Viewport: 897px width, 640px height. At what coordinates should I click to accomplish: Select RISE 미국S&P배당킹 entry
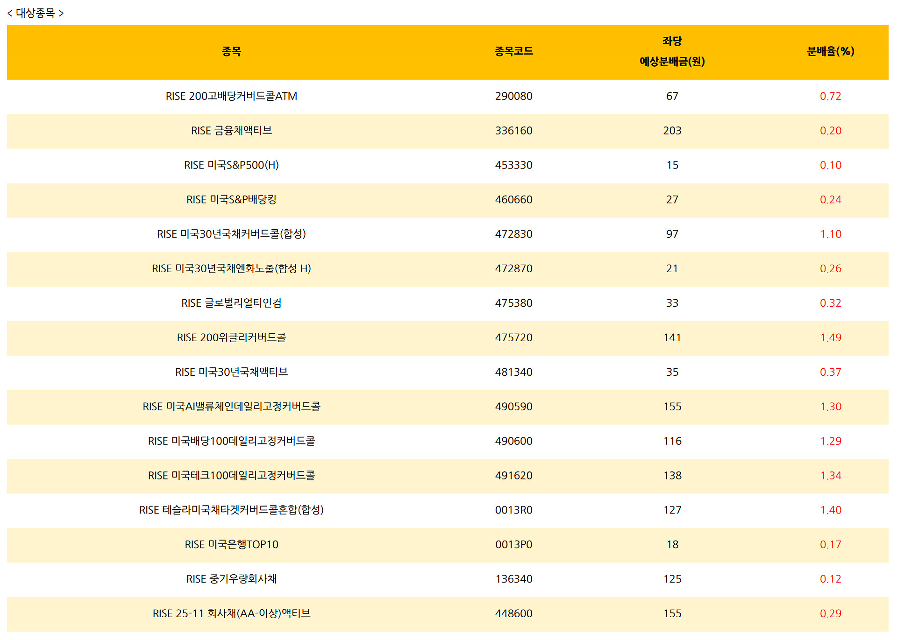click(x=231, y=200)
